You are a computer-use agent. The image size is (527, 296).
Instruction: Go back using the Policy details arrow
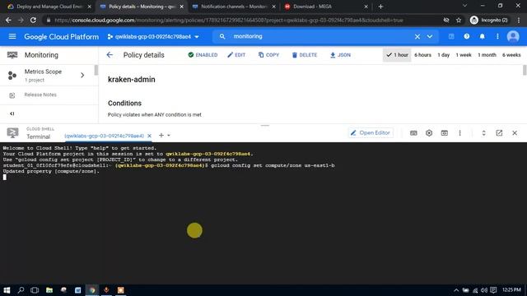[110, 55]
